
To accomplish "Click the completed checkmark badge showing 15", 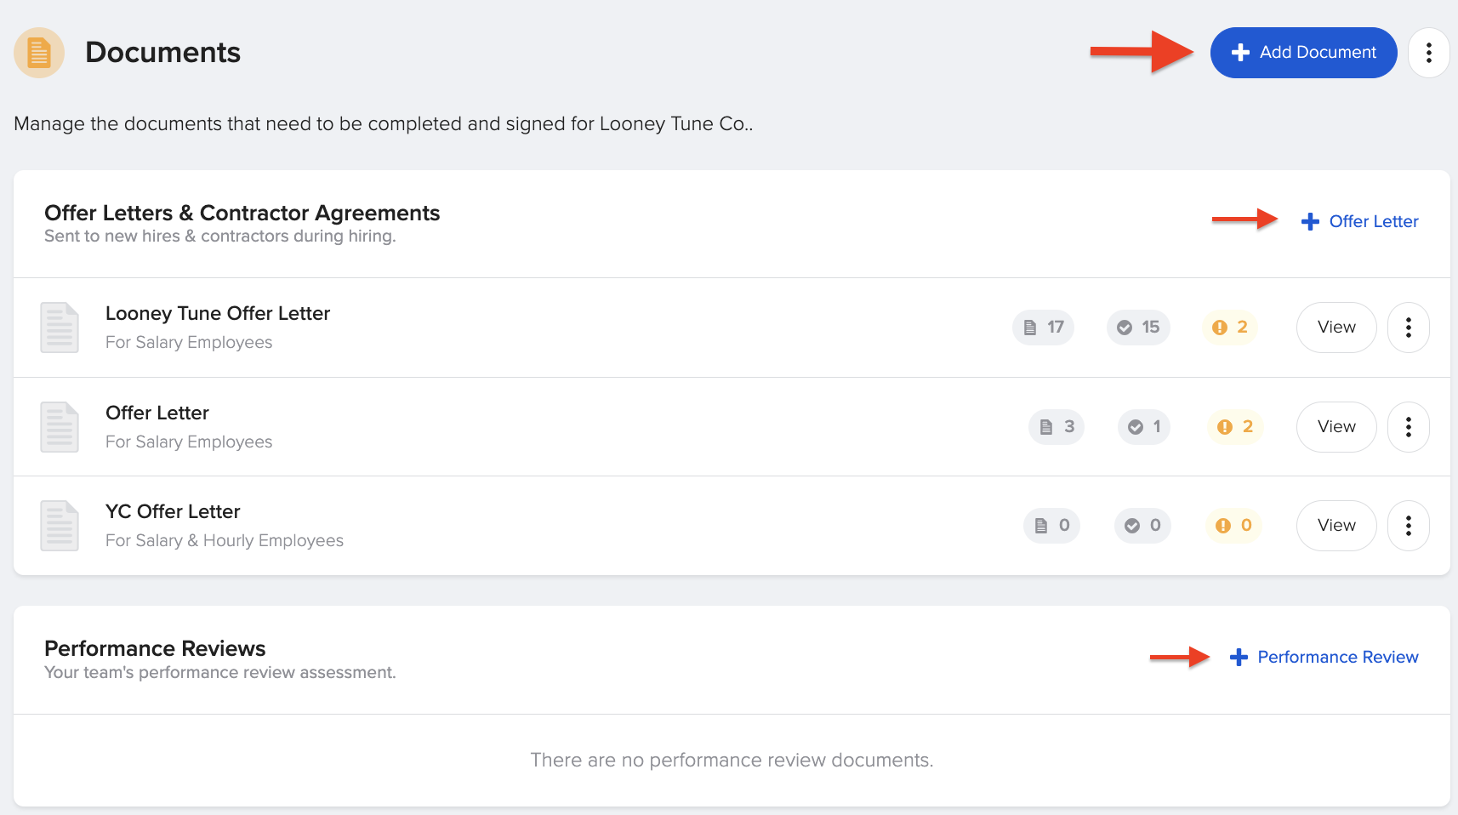I will tap(1138, 328).
